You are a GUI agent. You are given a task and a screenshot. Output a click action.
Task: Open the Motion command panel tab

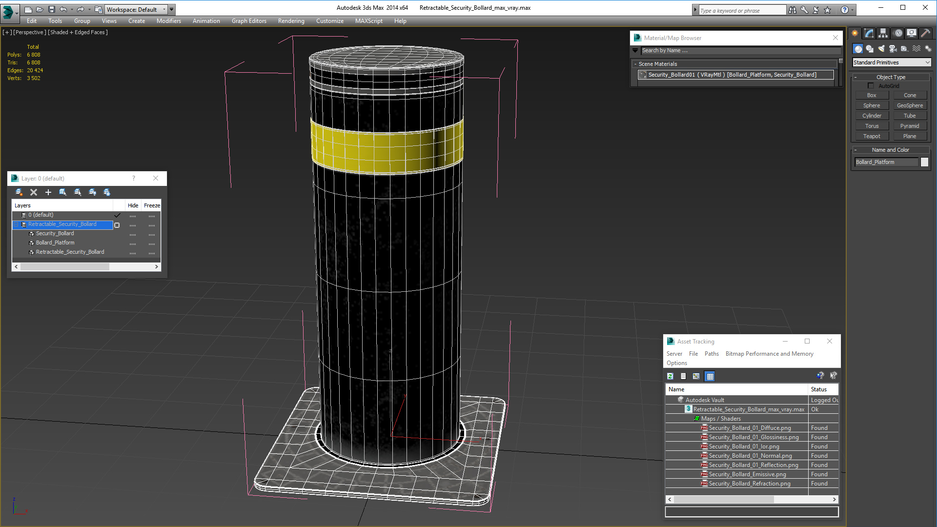(898, 33)
